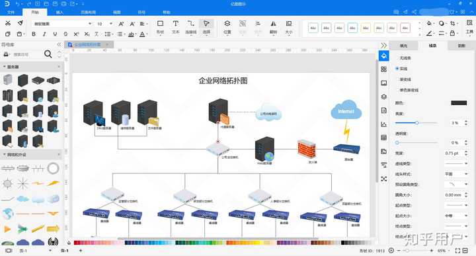Apply bold formatting with the B icon
This screenshot has height=256, width=476.
pyautogui.click(x=34, y=34)
